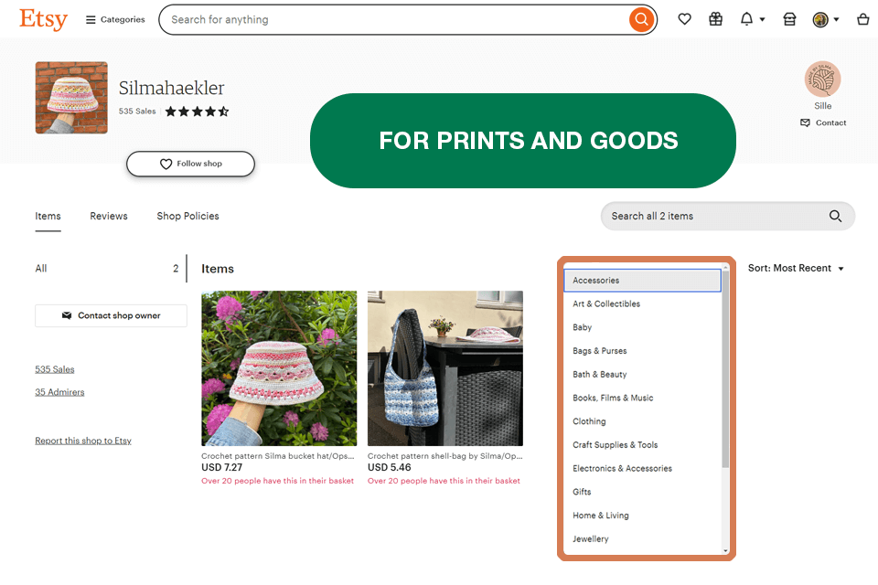Image resolution: width=878 pixels, height=585 pixels.
Task: Open the shopping basket icon
Action: [862, 19]
